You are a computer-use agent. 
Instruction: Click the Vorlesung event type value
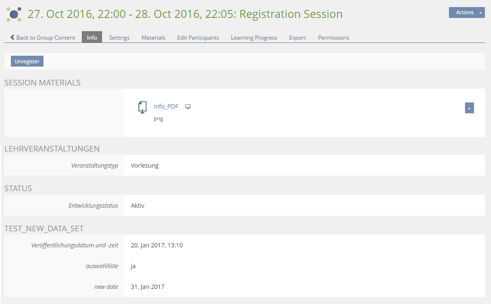[x=145, y=166]
